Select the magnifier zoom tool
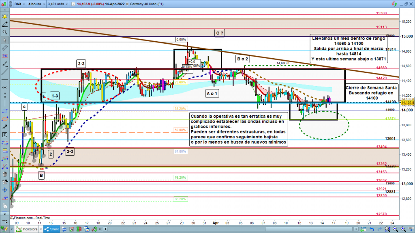 (x=4, y=32)
